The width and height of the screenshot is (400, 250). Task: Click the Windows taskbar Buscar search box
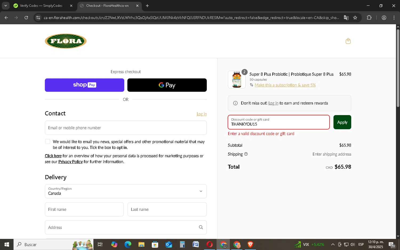53,244
